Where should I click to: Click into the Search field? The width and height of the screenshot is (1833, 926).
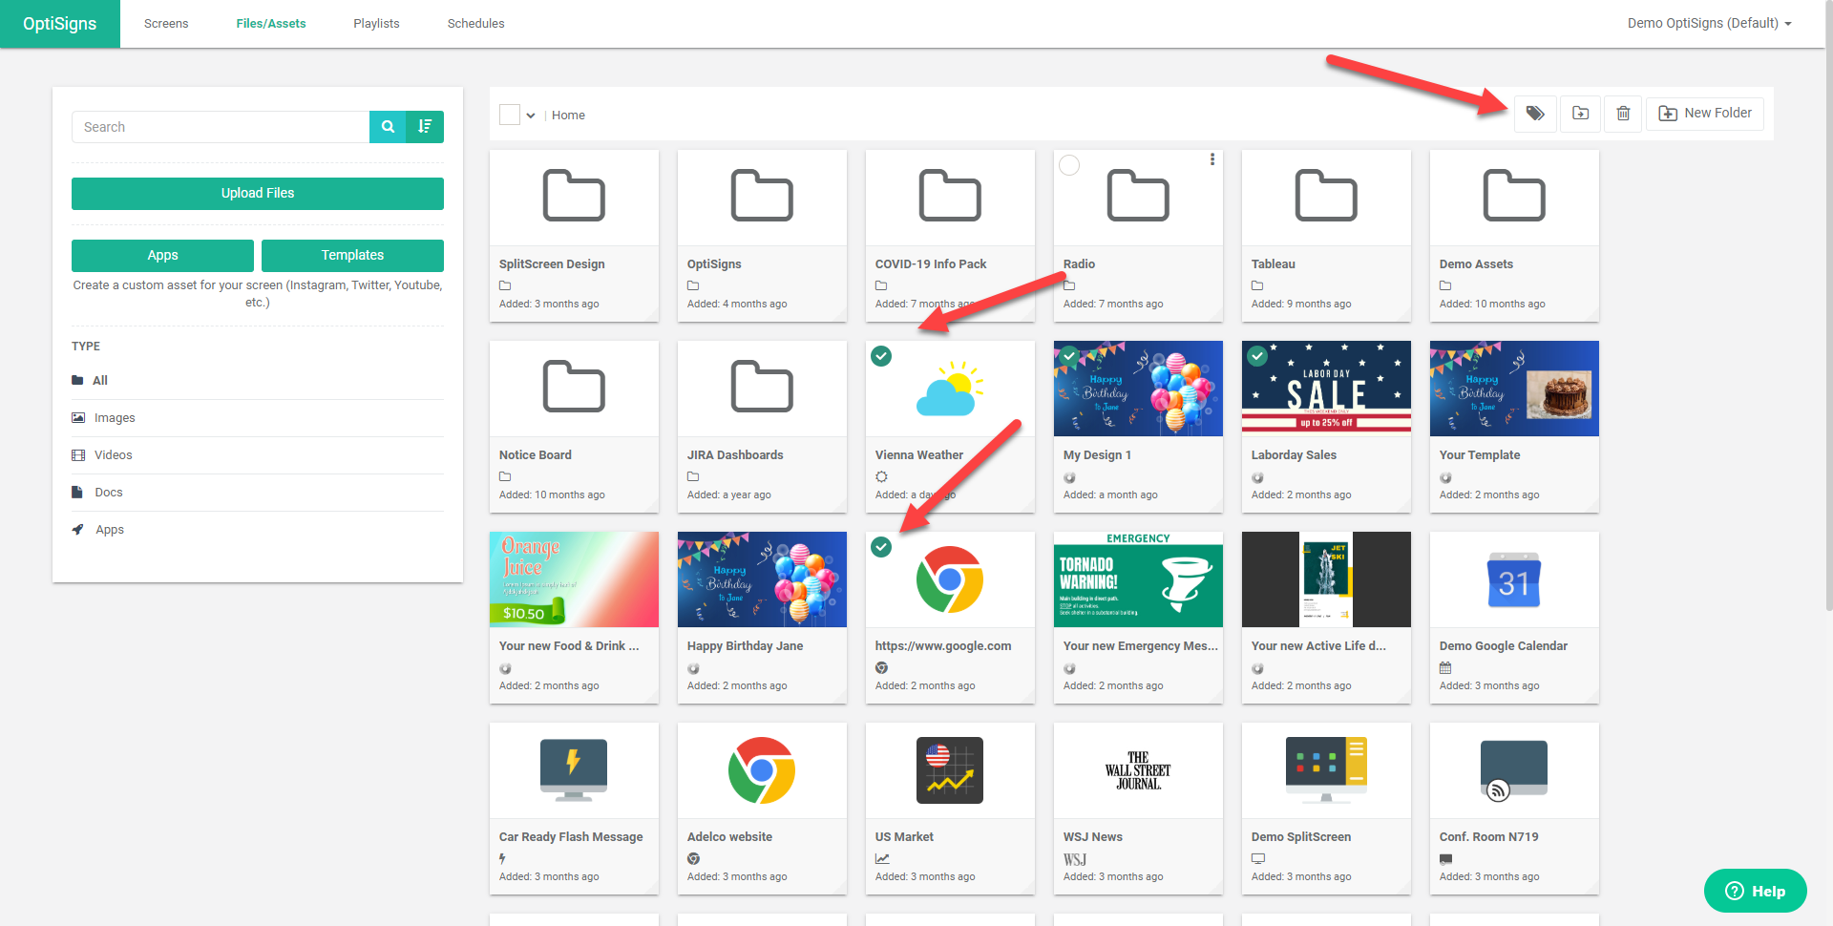pos(220,127)
